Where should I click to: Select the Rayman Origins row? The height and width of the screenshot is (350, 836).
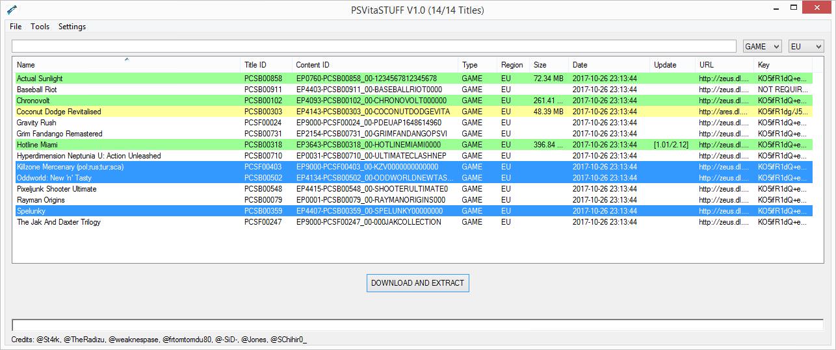pyautogui.click(x=413, y=200)
